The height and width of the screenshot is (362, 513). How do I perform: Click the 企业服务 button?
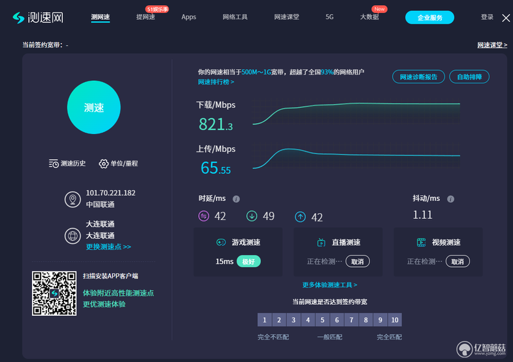pyautogui.click(x=430, y=17)
